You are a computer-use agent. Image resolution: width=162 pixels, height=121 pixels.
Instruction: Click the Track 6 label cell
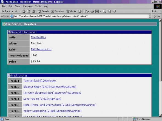click(15, 111)
